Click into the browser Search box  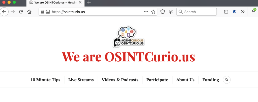(x=196, y=12)
